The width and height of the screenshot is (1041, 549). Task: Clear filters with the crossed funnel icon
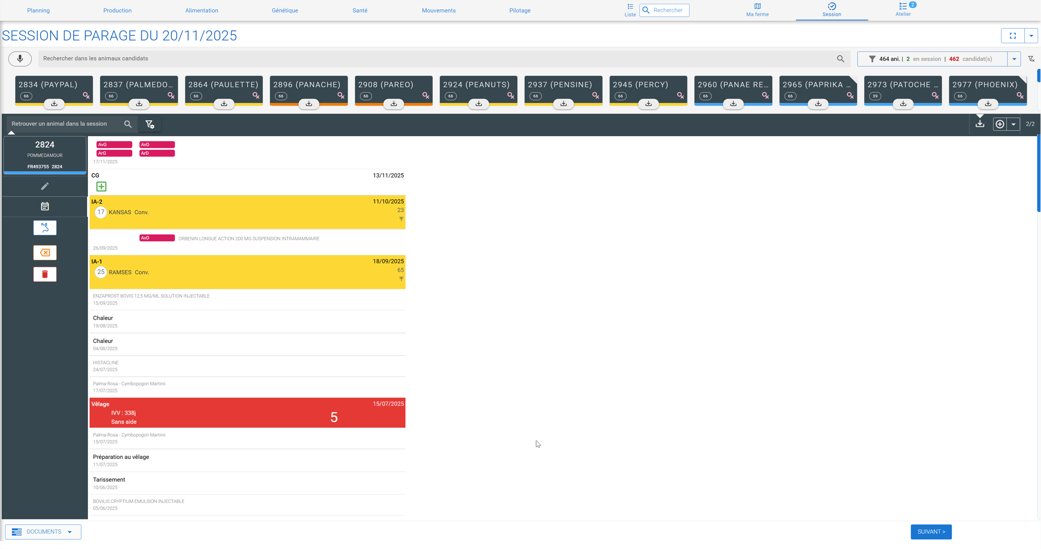coord(1031,59)
